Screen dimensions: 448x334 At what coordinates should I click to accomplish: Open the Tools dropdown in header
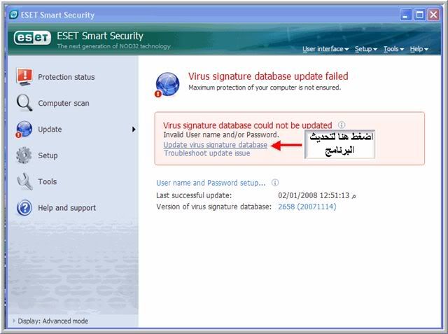(x=393, y=49)
